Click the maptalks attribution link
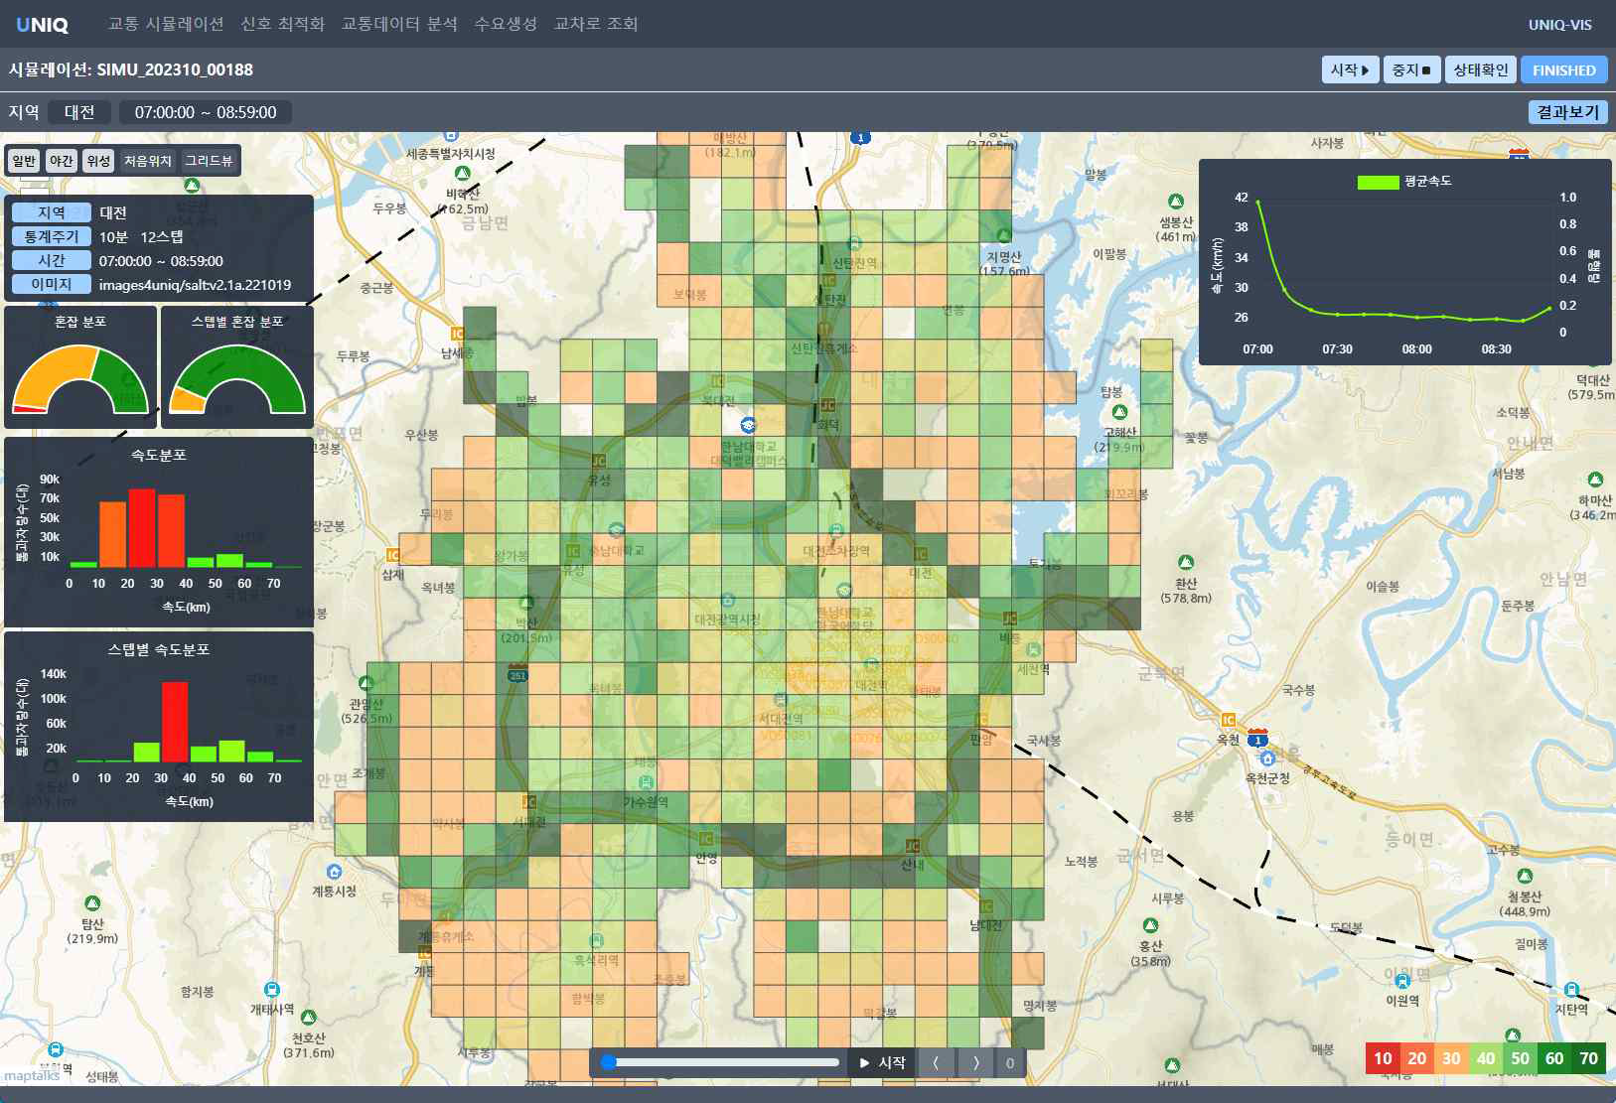This screenshot has width=1616, height=1103. (x=32, y=1075)
